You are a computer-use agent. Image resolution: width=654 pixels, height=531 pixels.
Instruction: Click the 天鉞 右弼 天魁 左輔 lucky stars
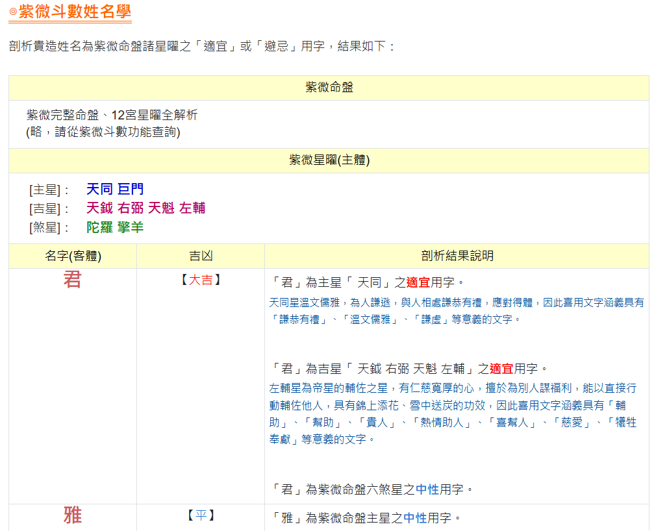pos(145,208)
